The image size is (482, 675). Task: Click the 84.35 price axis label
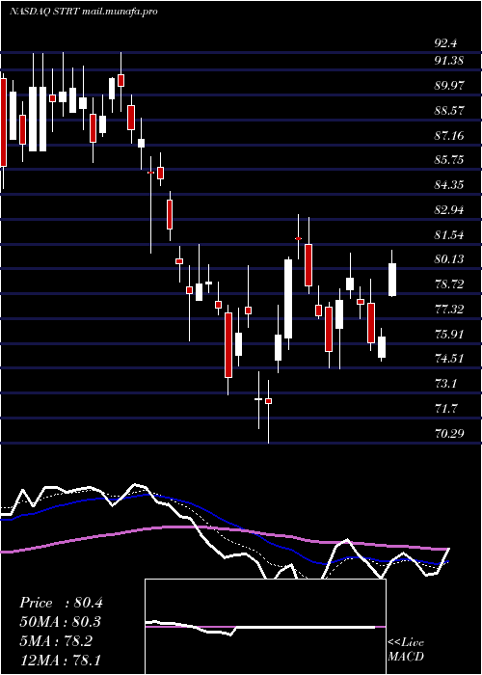click(x=449, y=185)
